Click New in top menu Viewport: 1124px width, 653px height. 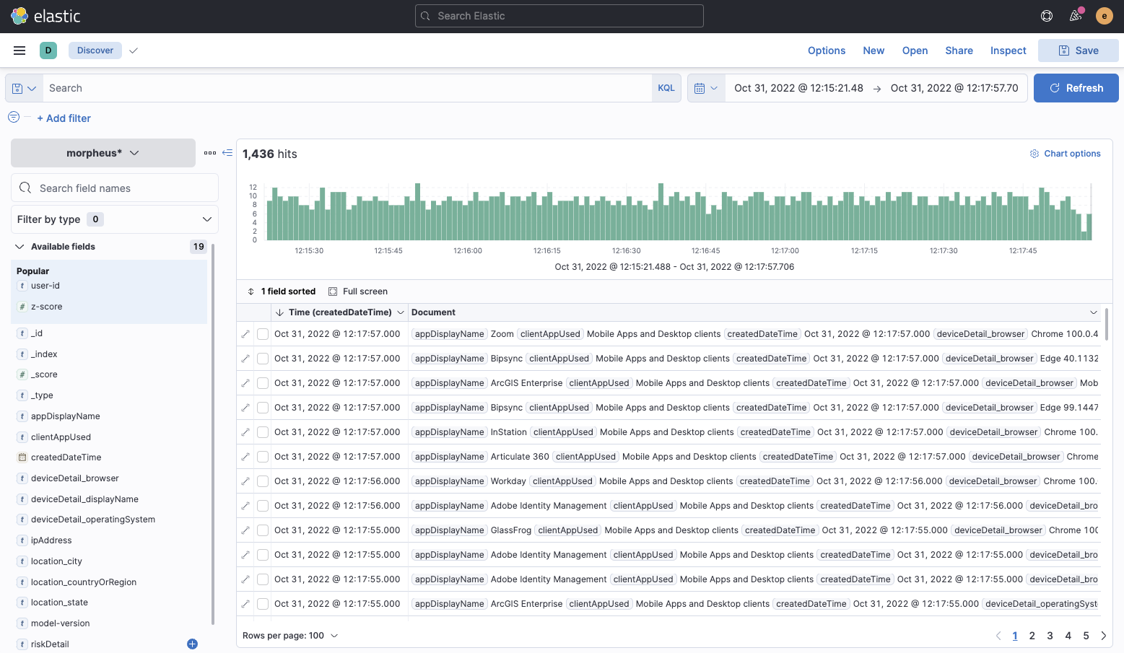coord(874,51)
